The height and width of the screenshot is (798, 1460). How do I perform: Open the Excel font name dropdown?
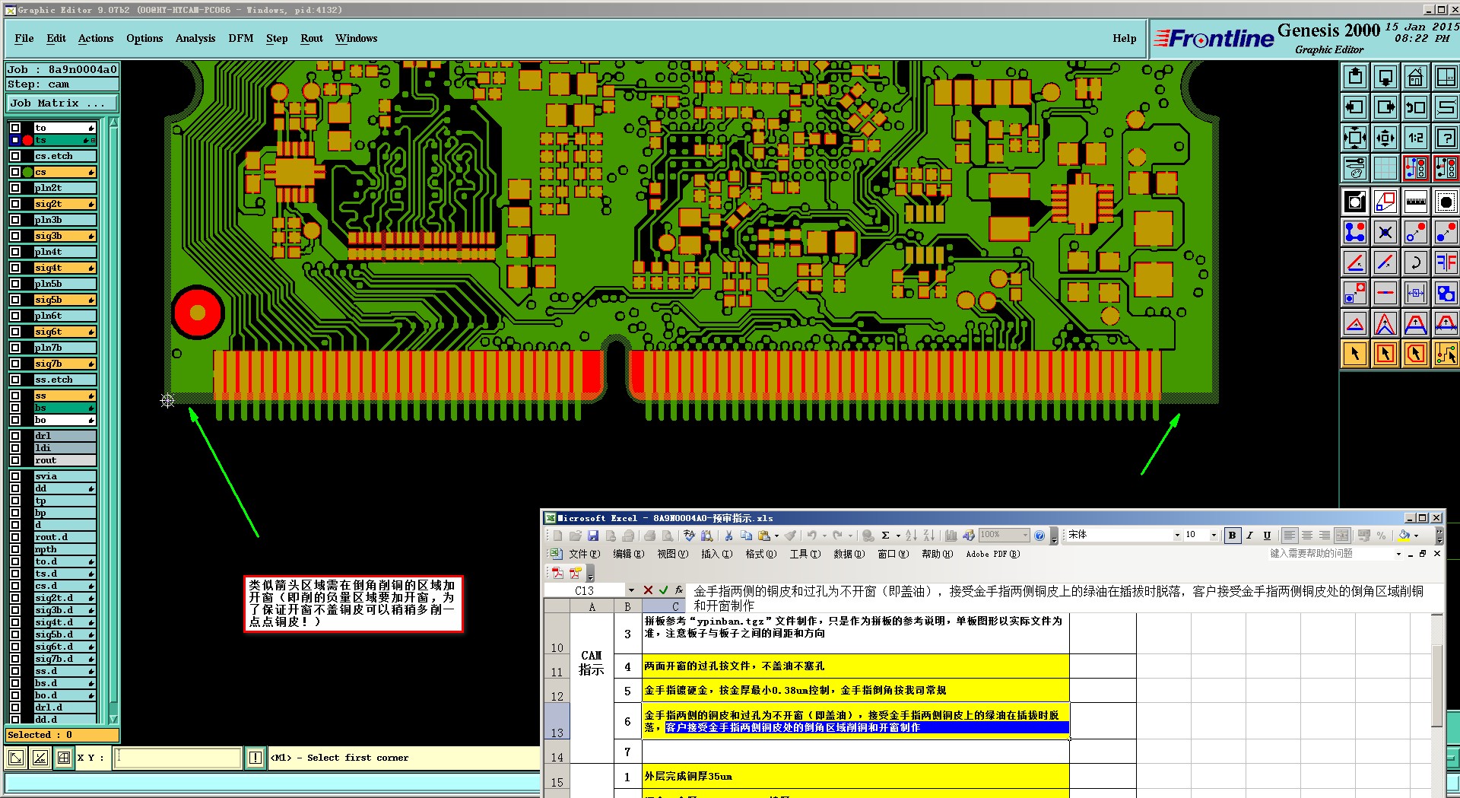(x=1177, y=535)
